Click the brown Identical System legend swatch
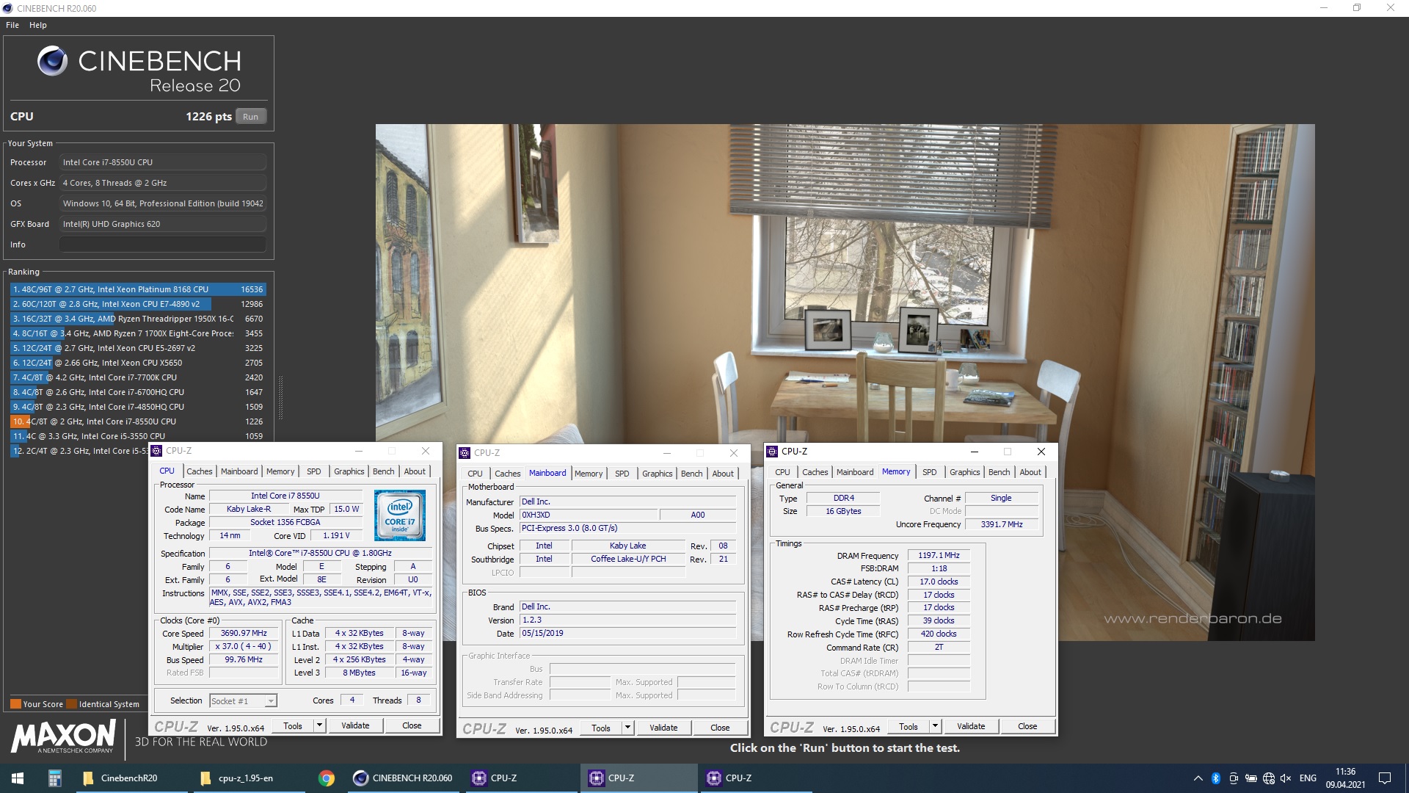 click(71, 704)
